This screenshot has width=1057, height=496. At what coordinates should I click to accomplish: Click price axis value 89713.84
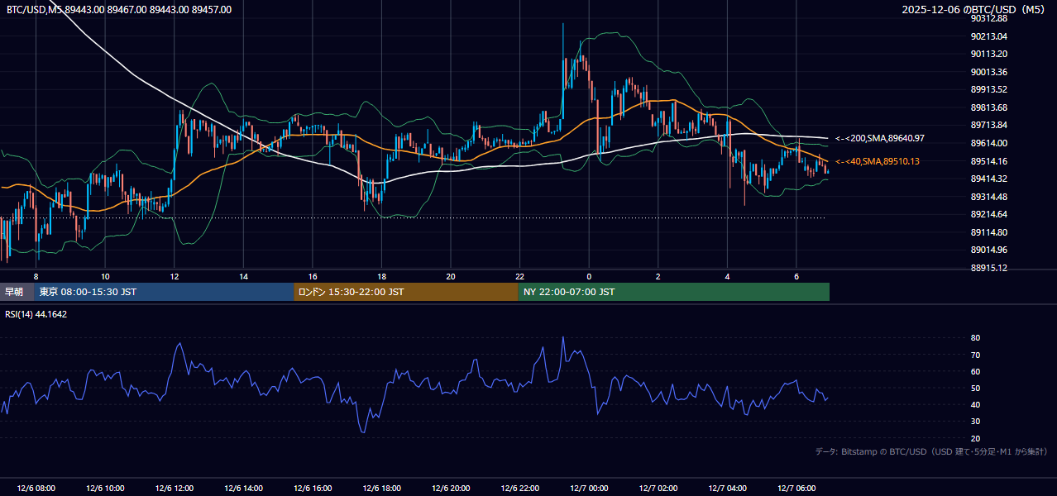989,125
